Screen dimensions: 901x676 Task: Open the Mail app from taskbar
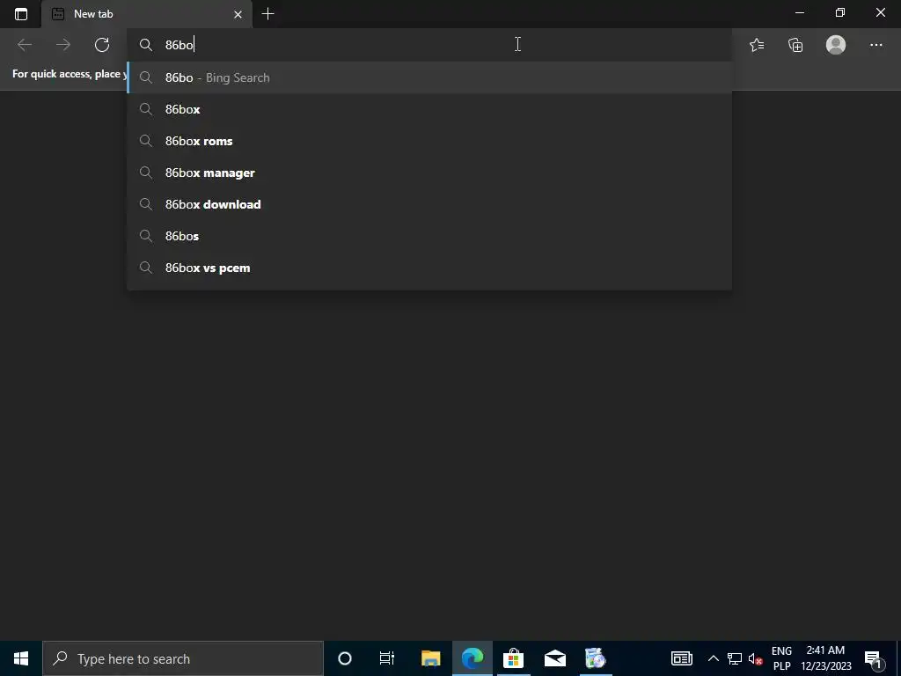[554, 658]
